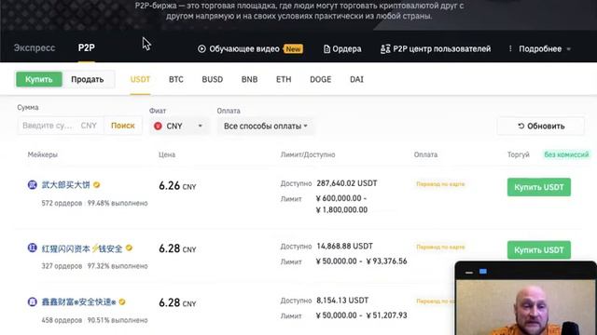
Task: Click the Поиск search button
Action: (123, 126)
